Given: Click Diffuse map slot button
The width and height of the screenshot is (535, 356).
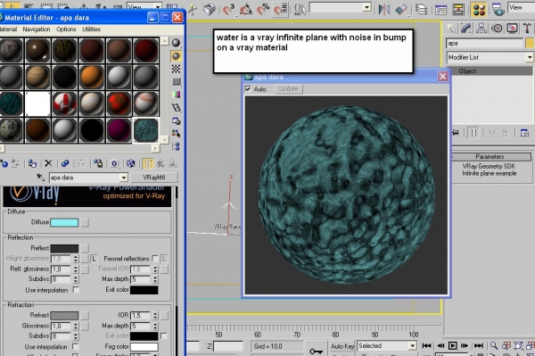Looking at the screenshot, I should click(x=85, y=222).
